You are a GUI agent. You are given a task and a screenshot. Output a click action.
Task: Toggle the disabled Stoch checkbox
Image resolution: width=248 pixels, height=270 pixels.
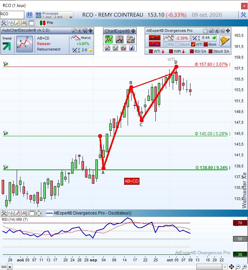tap(177, 44)
